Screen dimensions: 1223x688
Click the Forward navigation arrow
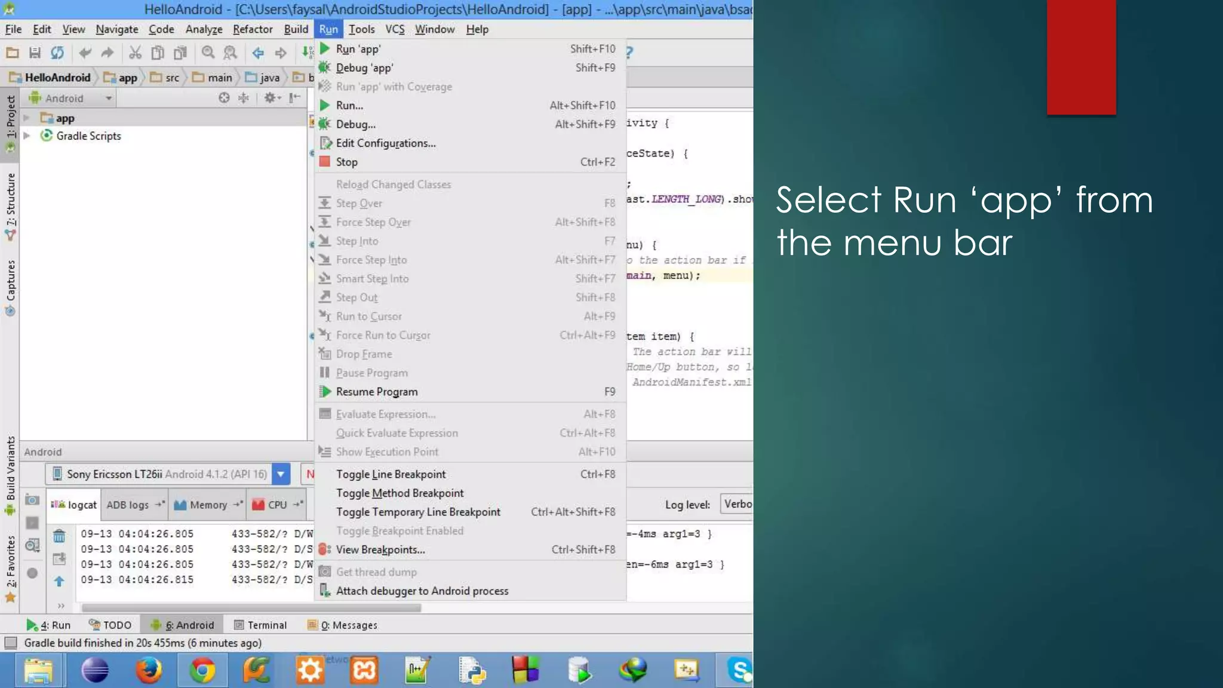point(281,53)
